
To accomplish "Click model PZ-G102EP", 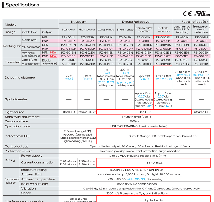I will tap(163, 56).
